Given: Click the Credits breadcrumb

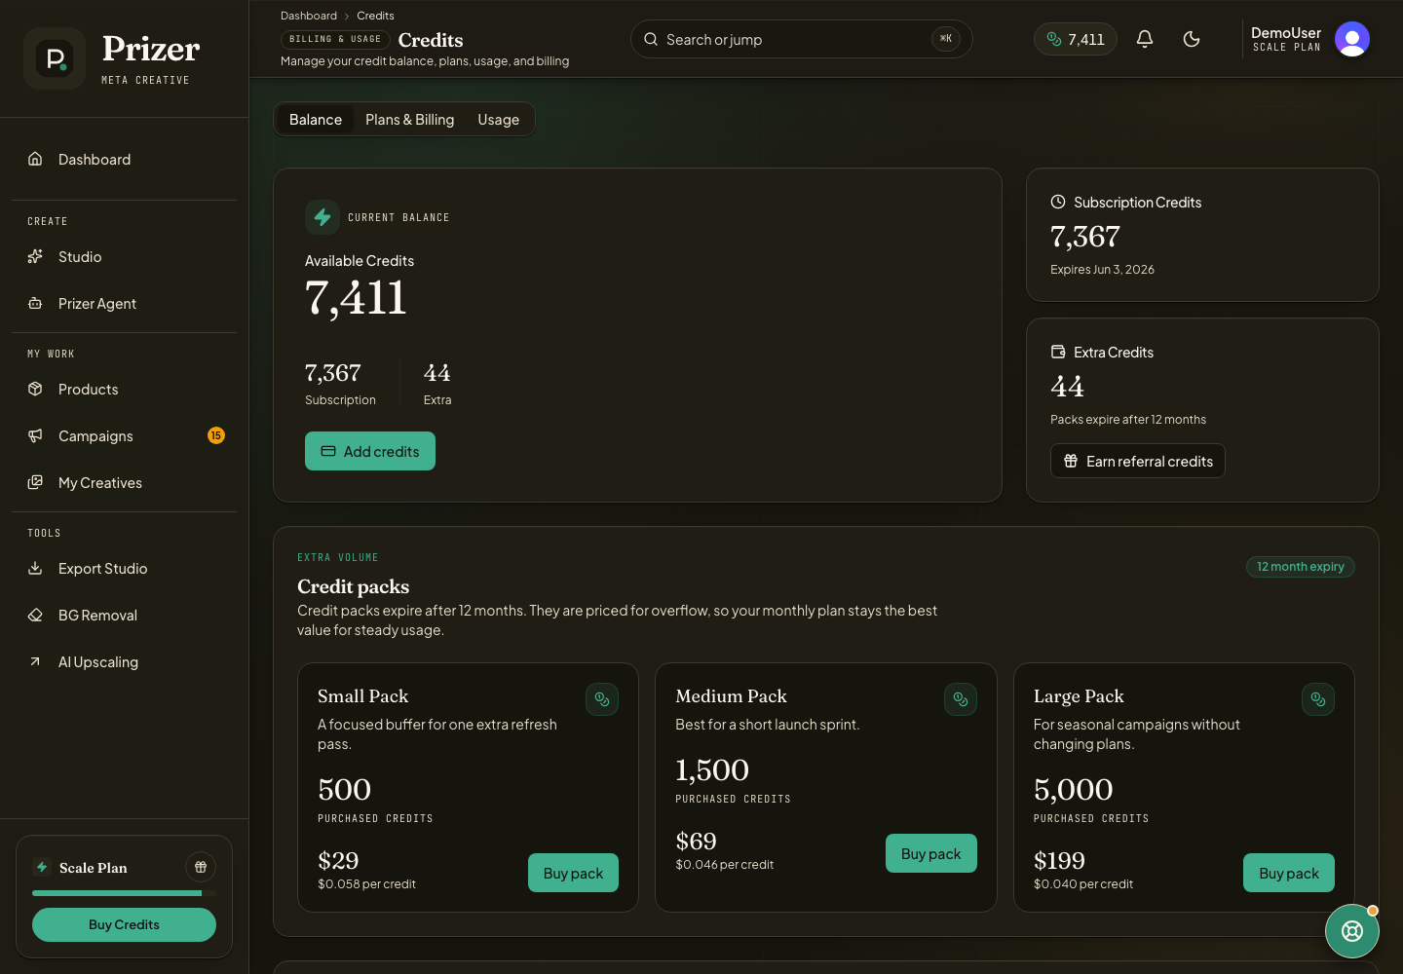Looking at the screenshot, I should click(375, 16).
